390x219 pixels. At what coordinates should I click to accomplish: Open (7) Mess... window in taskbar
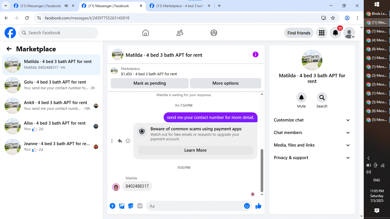pos(377,31)
